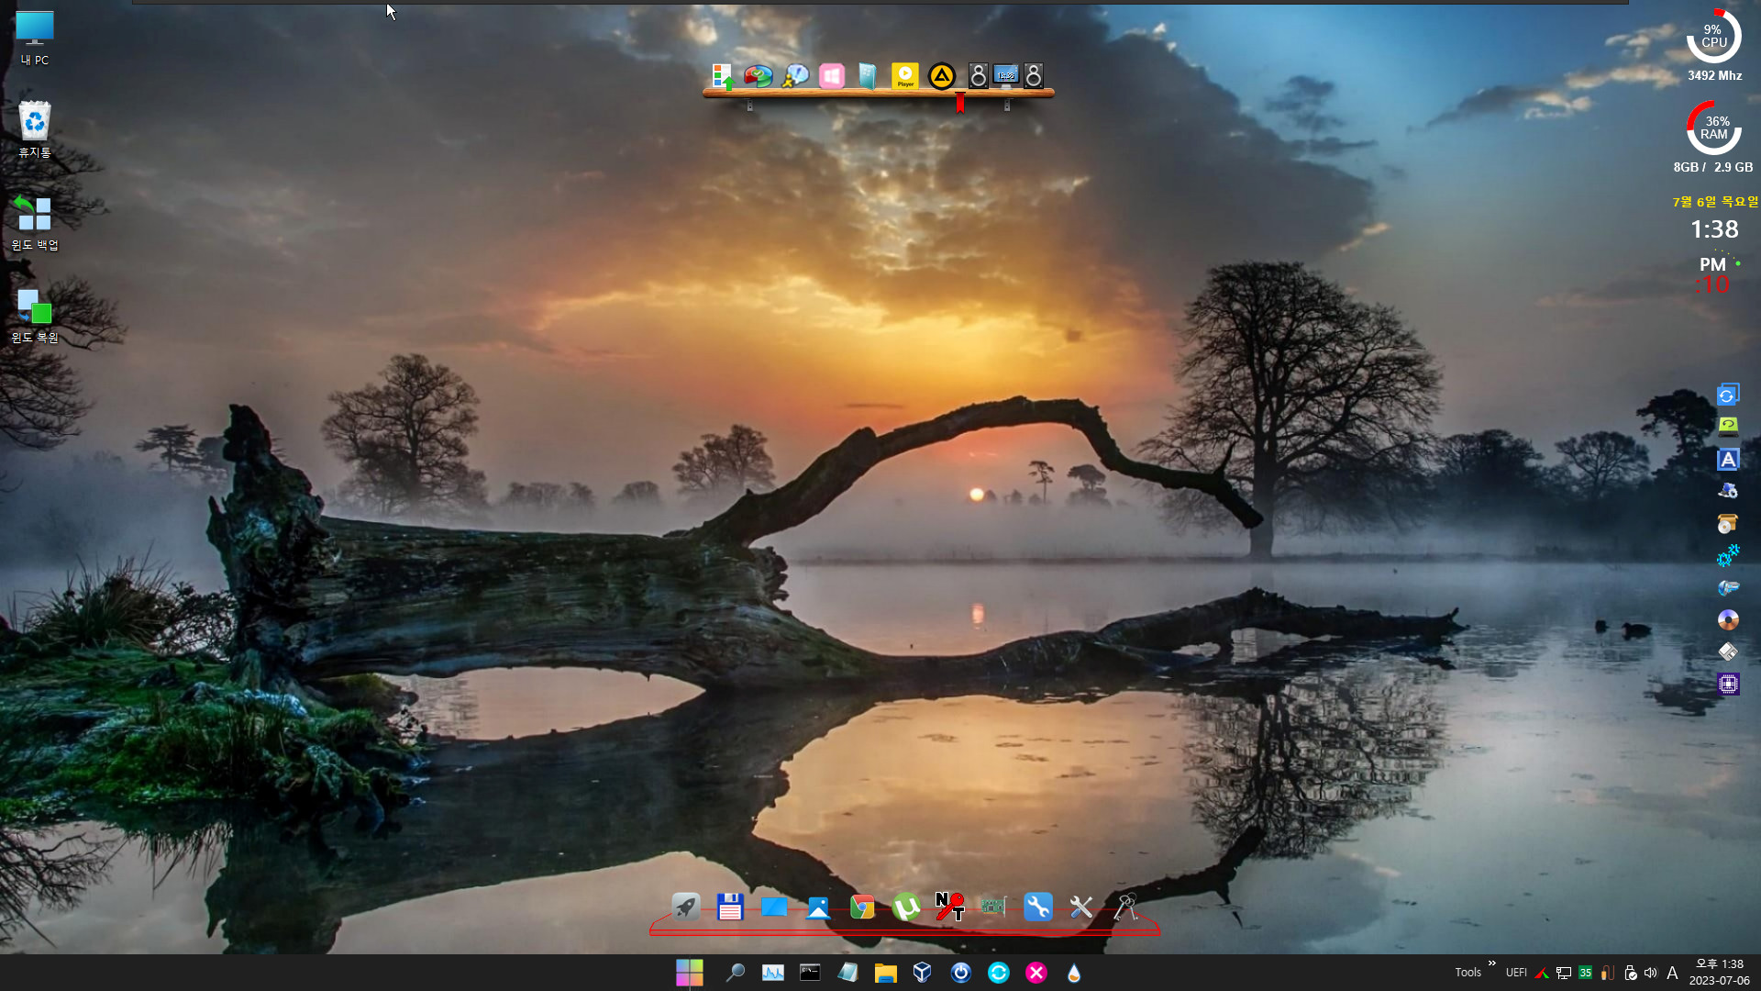Screen dimensions: 1761x991
Task: Open the NT red key password icon
Action: [949, 907]
